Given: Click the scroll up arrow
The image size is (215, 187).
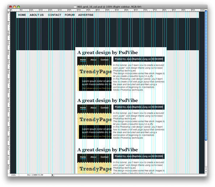Looking at the screenshot, I should pyautogui.click(x=206, y=169).
